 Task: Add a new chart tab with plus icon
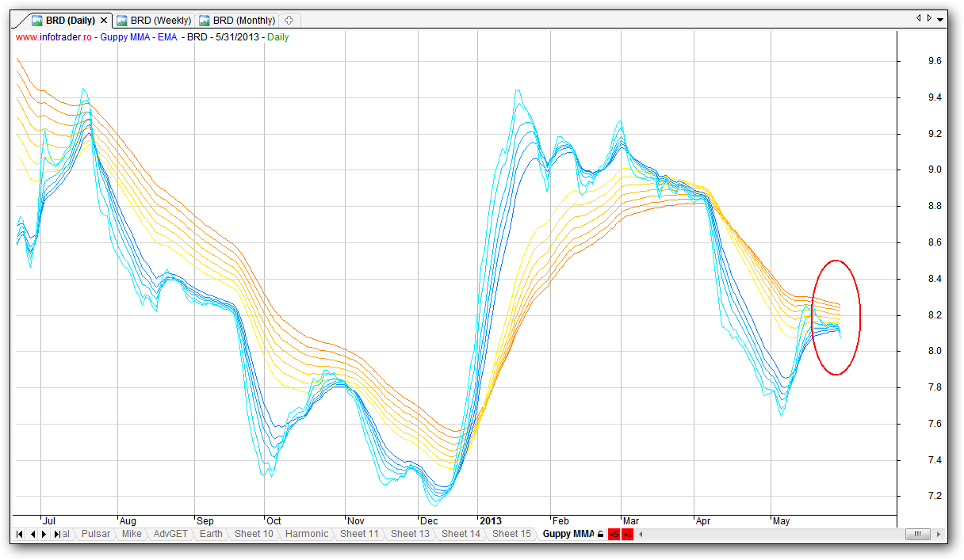[289, 21]
